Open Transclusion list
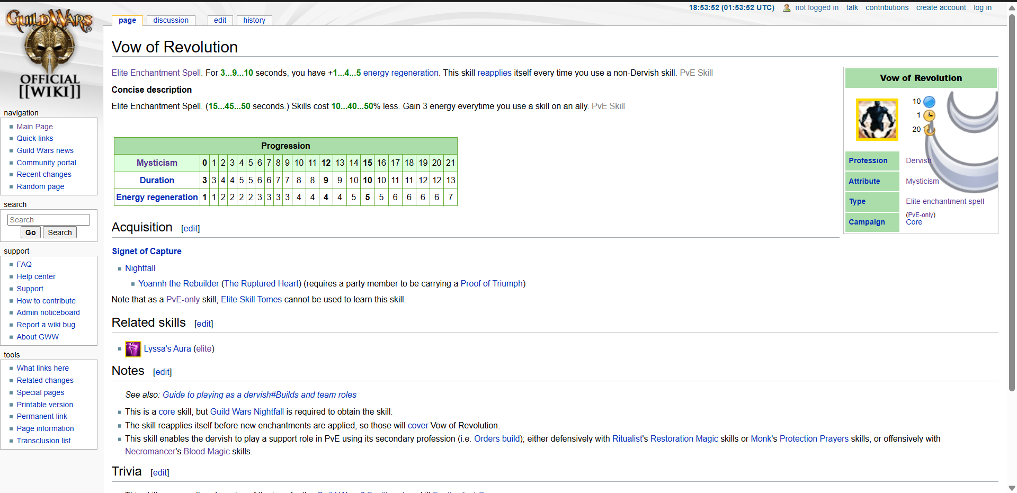The image size is (1017, 493). click(x=43, y=441)
